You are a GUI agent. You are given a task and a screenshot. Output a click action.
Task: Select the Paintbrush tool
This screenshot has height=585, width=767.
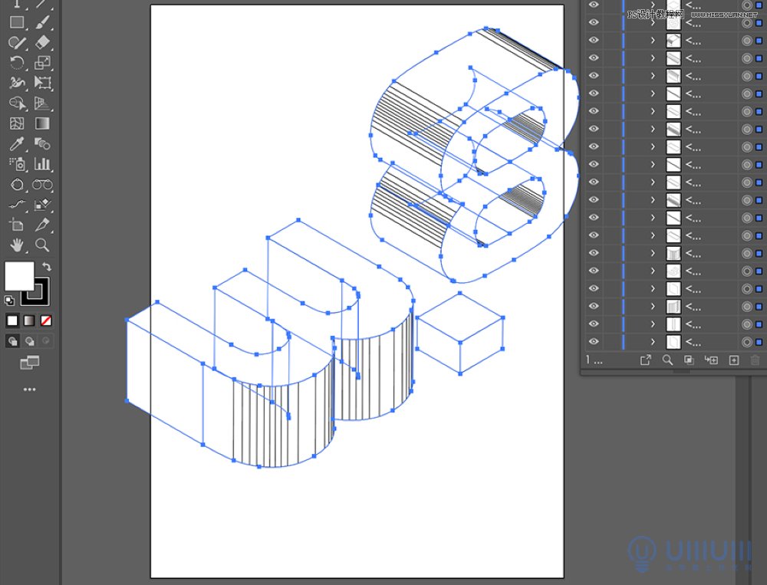point(43,22)
